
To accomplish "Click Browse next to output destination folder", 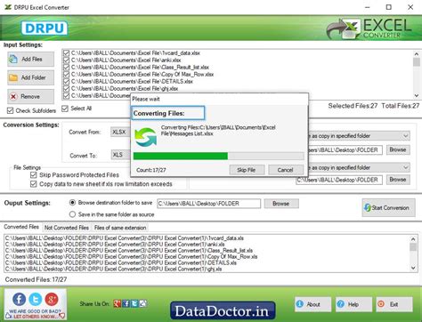I will tap(281, 204).
